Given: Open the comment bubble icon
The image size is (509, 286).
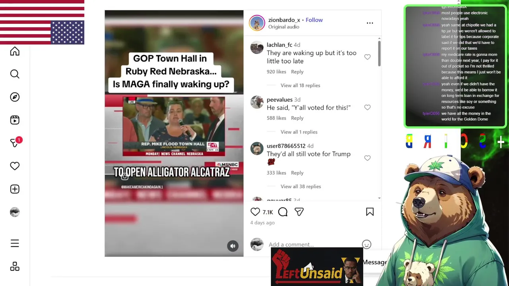Looking at the screenshot, I should pyautogui.click(x=283, y=212).
